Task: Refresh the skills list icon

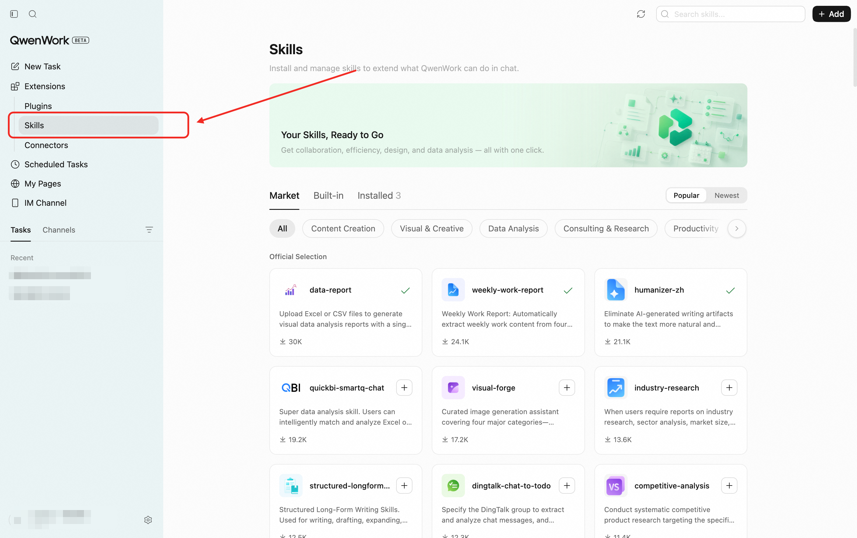Action: coord(641,14)
